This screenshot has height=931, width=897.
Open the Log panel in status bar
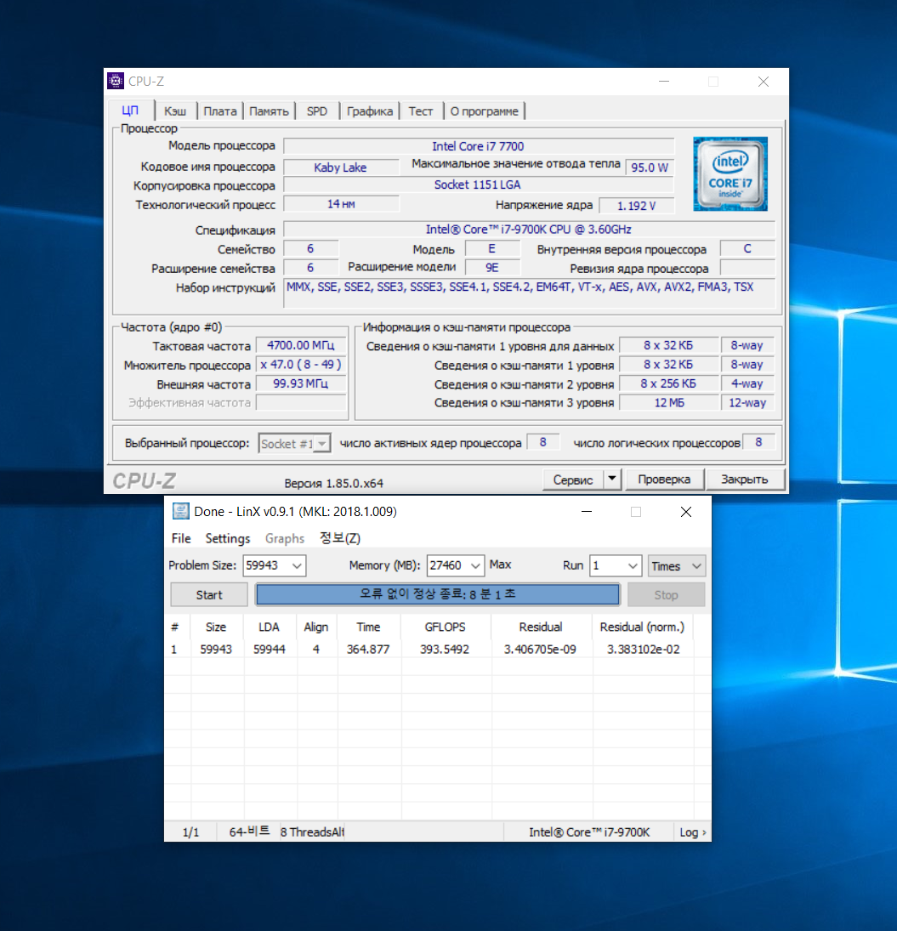click(693, 832)
